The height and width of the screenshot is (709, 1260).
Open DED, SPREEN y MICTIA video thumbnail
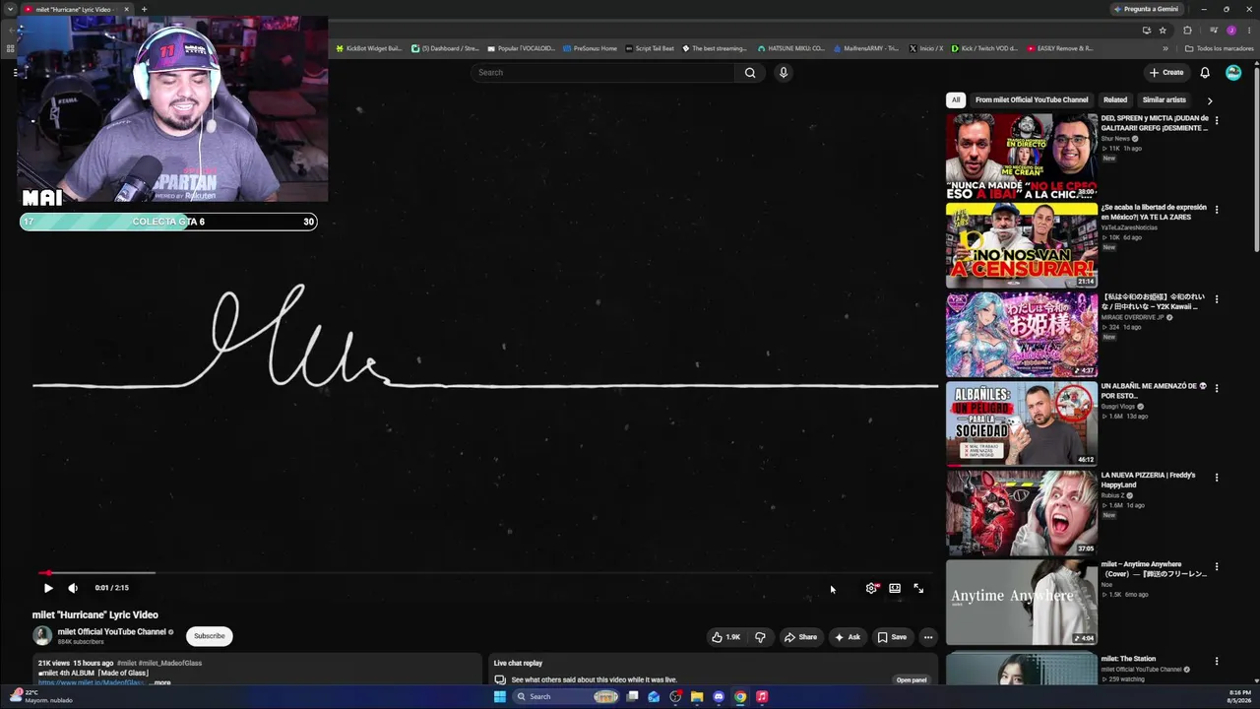[x=1022, y=156]
